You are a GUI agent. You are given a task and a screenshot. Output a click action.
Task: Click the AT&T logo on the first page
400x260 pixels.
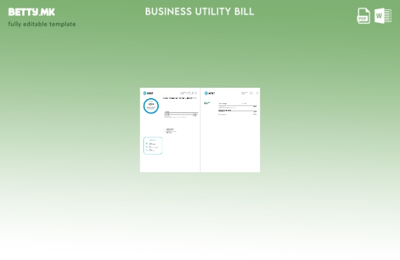point(148,93)
